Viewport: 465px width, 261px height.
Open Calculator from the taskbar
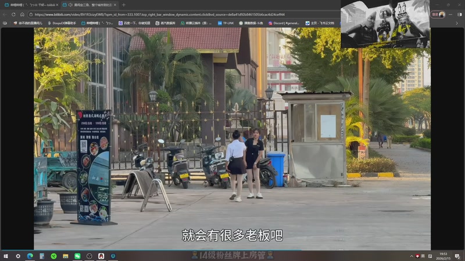click(x=42, y=256)
